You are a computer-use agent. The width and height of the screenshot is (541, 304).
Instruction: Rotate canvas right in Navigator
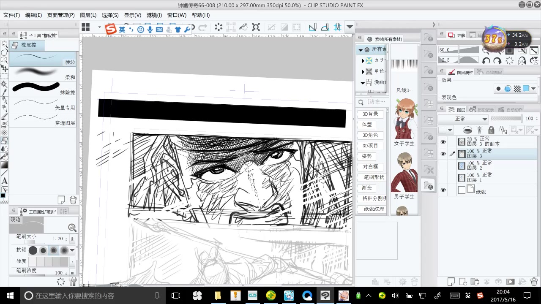[x=497, y=61]
